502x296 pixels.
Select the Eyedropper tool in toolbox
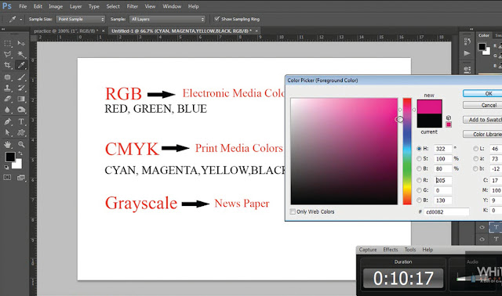tap(21, 65)
